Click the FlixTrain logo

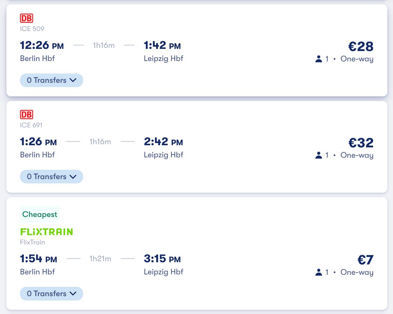(46, 232)
